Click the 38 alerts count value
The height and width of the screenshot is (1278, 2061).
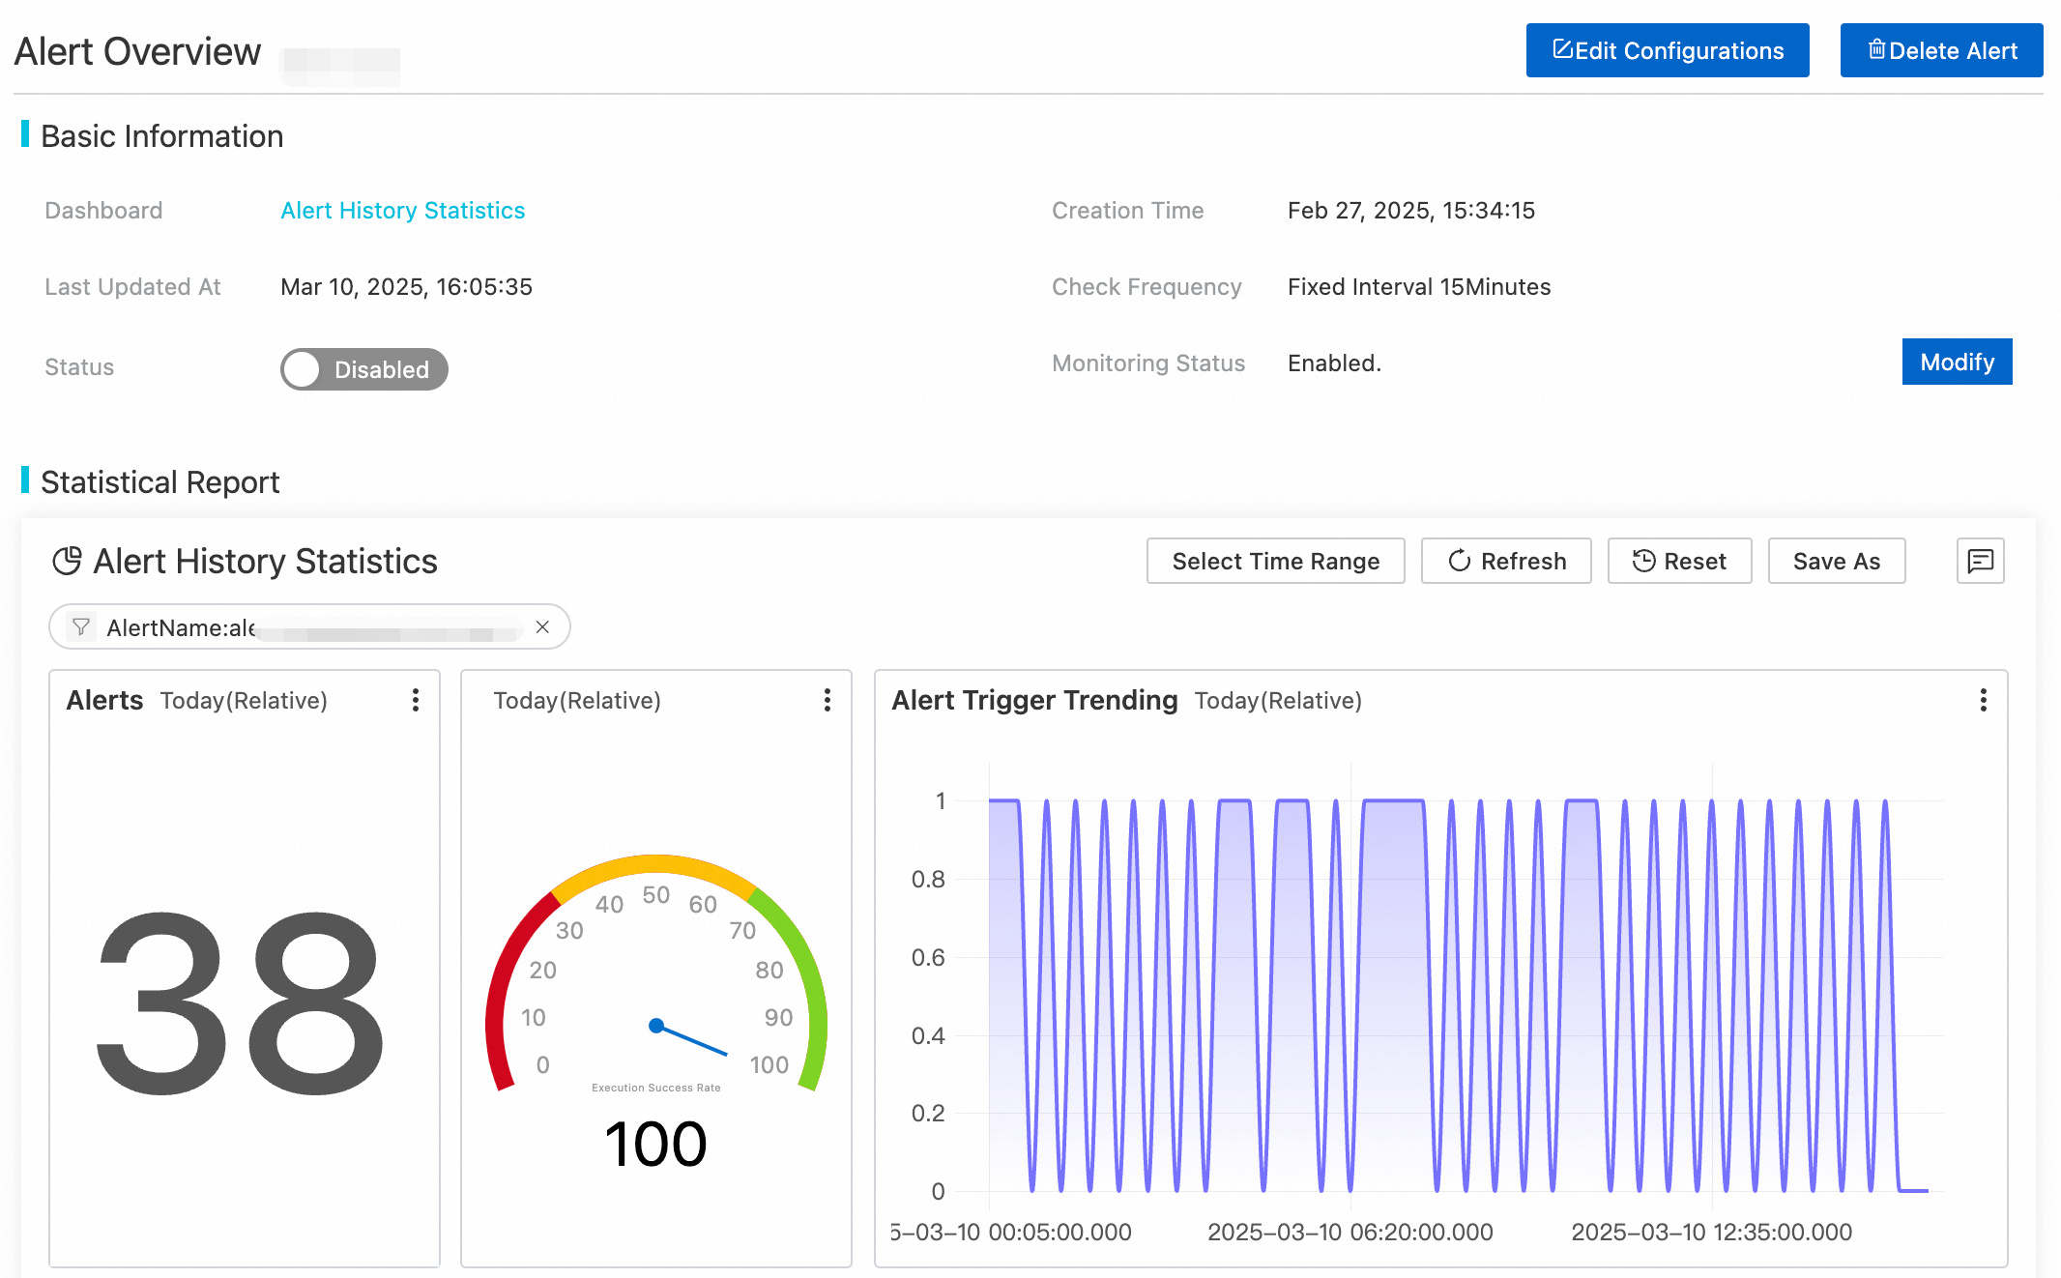[x=242, y=1003]
